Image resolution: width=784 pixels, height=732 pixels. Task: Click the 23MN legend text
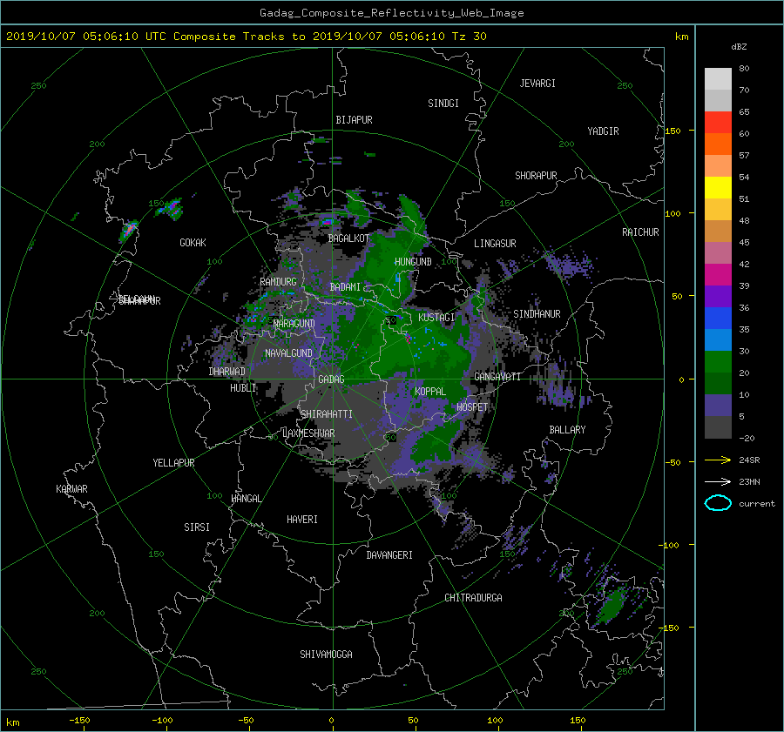(x=749, y=481)
